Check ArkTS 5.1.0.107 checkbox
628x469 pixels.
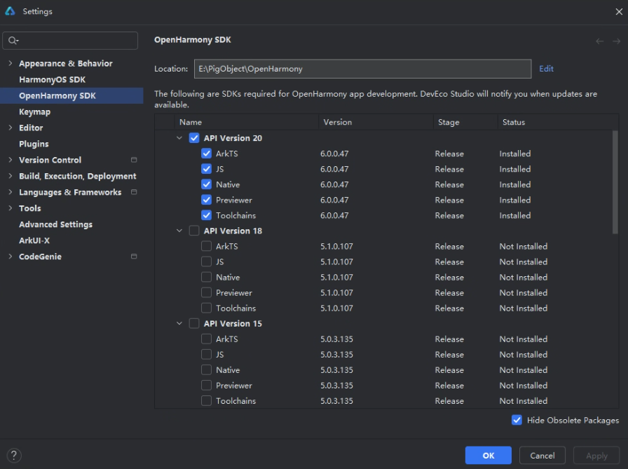click(x=206, y=246)
